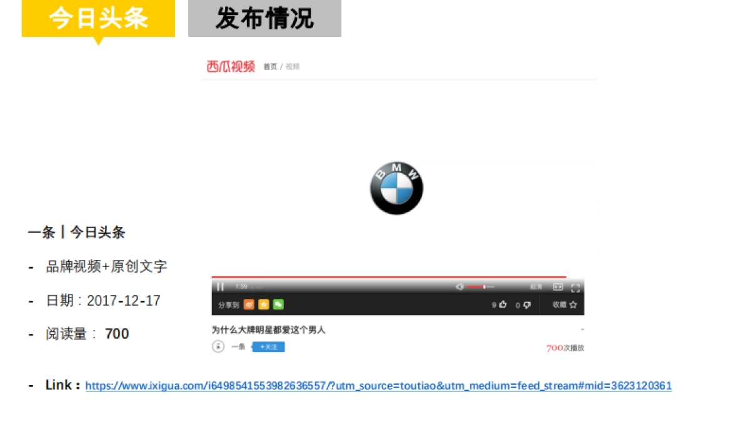Go to 首页 in the breadcrumb
The height and width of the screenshot is (422, 750).
coord(271,66)
